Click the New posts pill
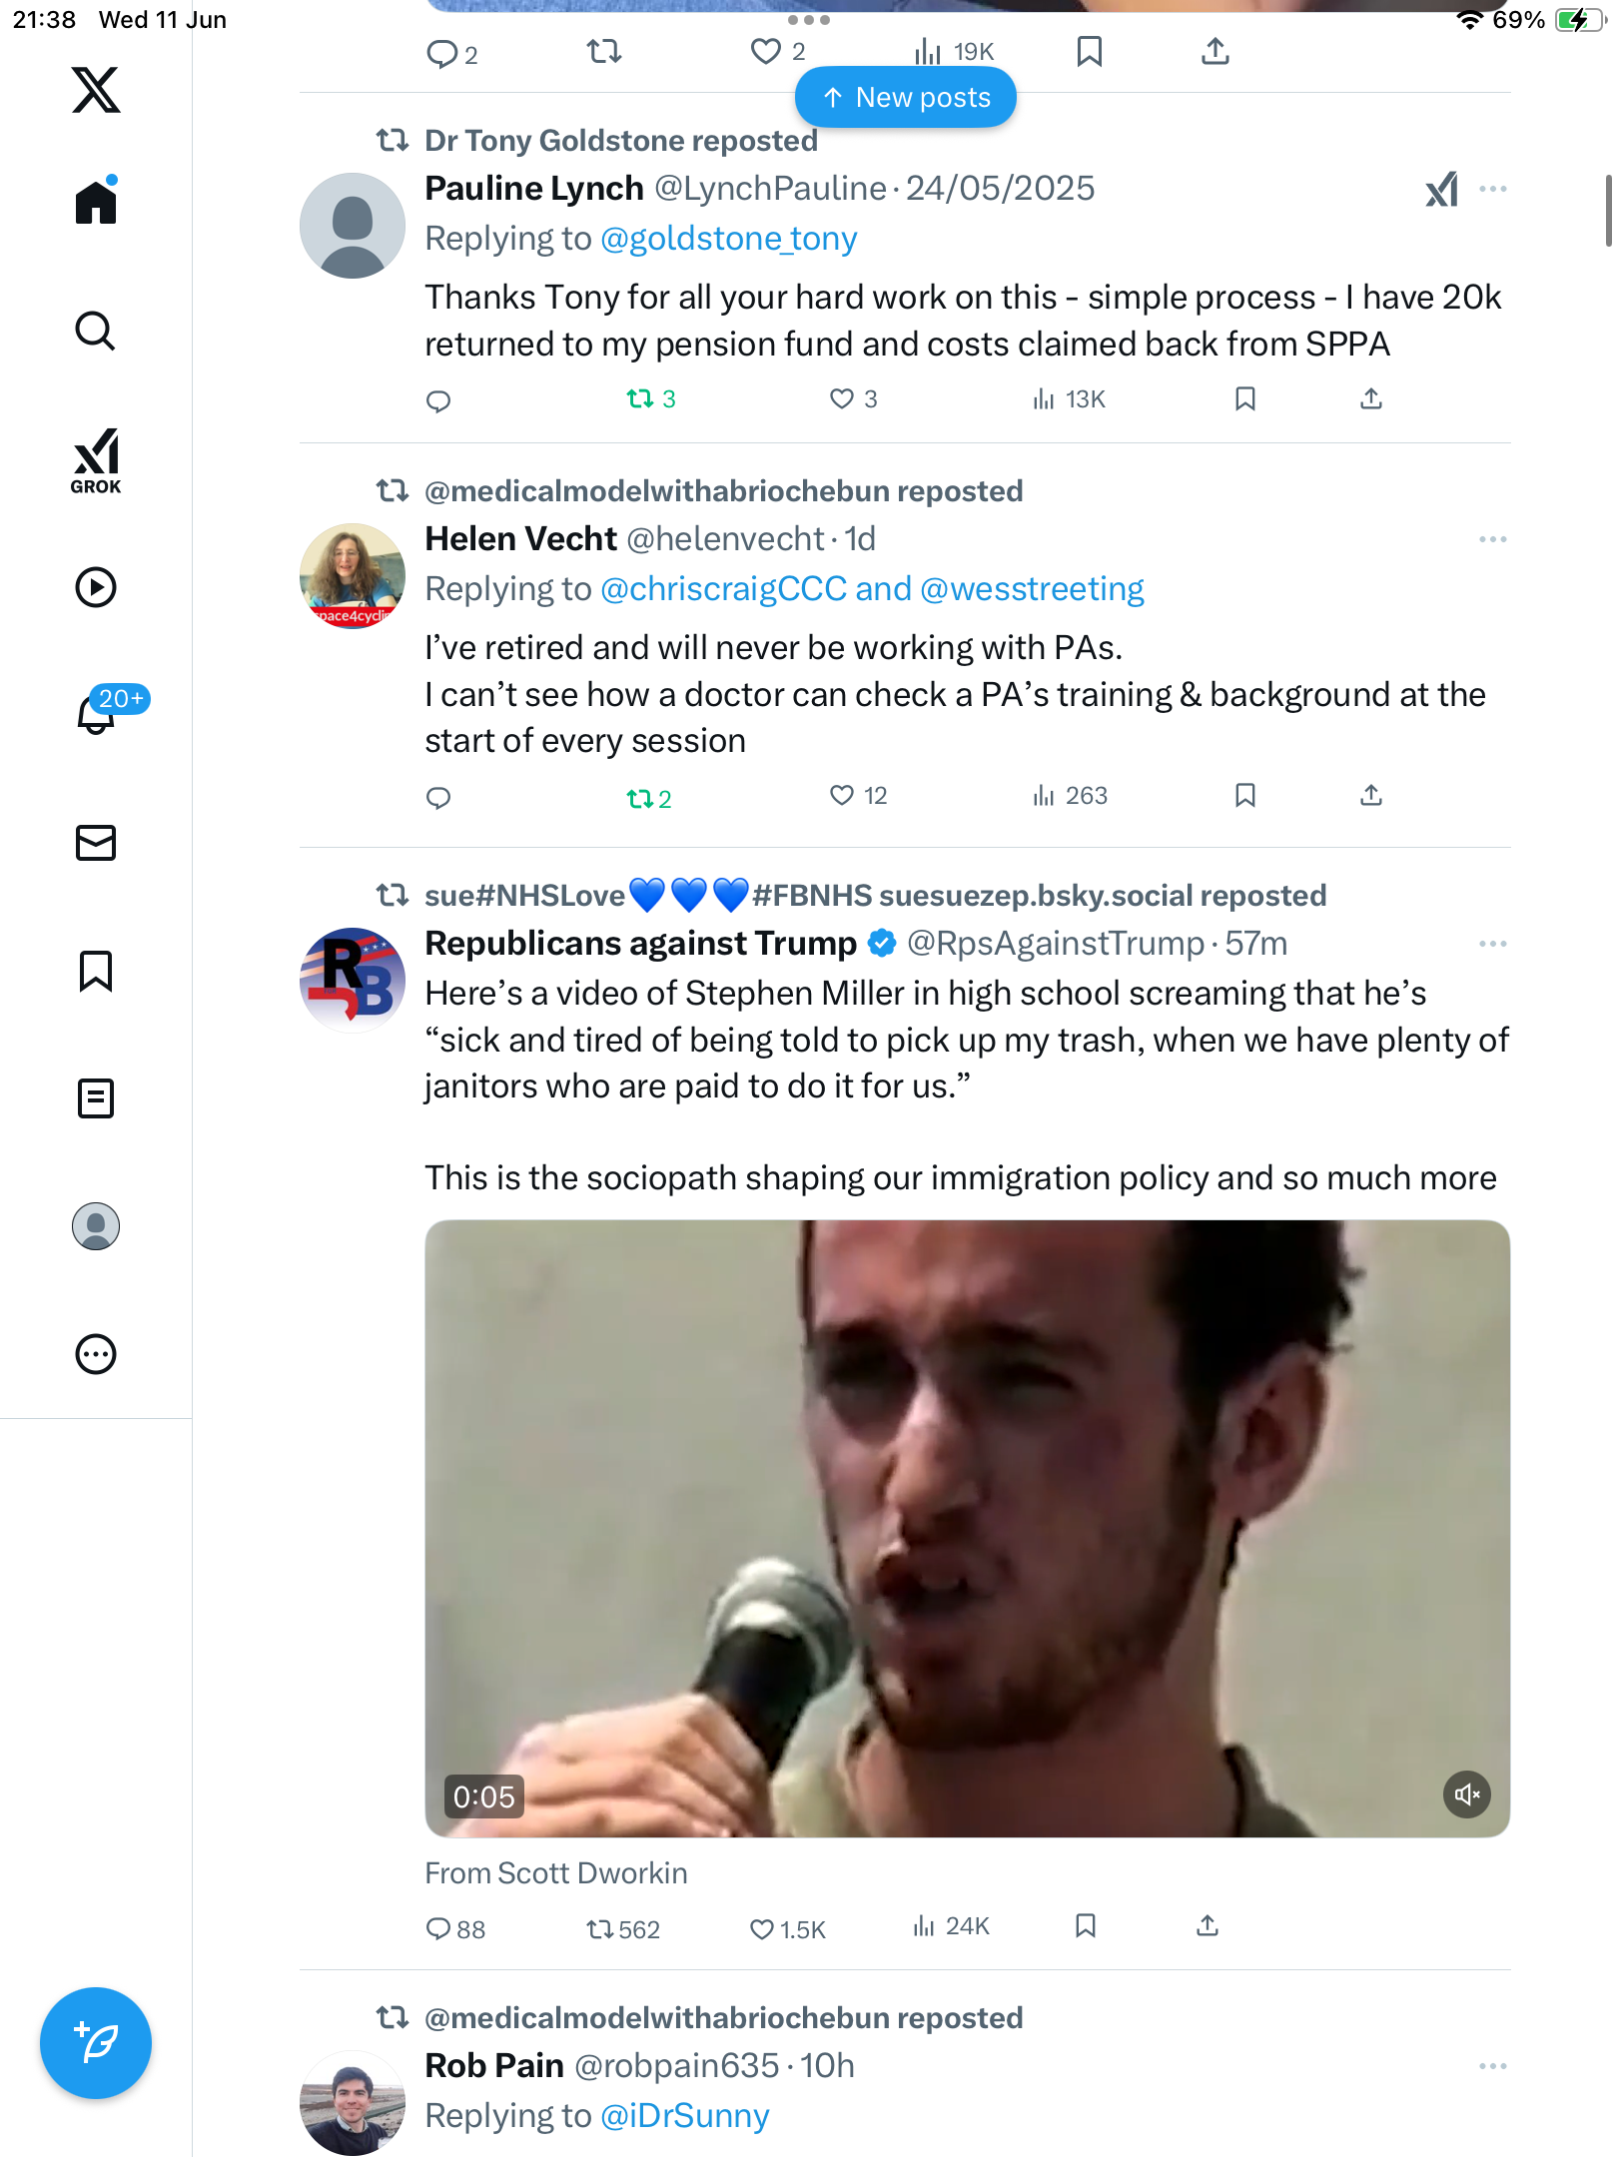Viewport: 1618px width, 2157px height. pyautogui.click(x=906, y=98)
